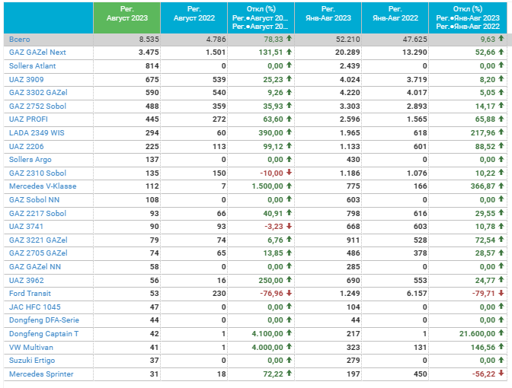Click the red down arrow beside -10,00

point(289,173)
